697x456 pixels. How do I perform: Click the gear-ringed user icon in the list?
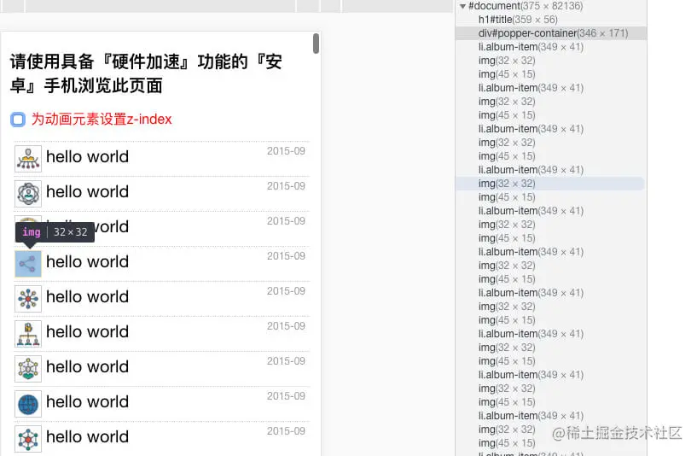28,194
